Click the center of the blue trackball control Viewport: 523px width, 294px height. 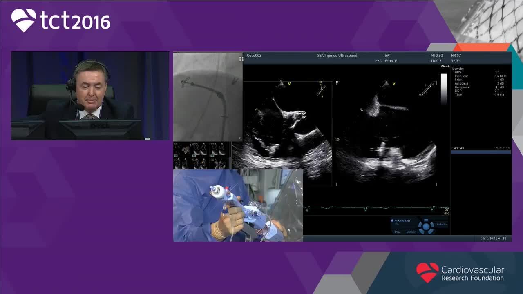click(426, 226)
